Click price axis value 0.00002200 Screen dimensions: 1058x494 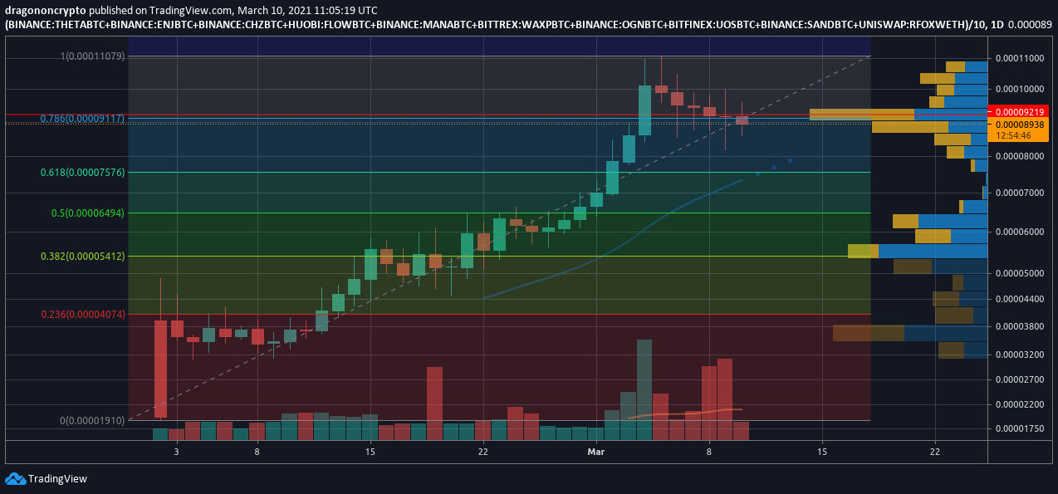1019,404
